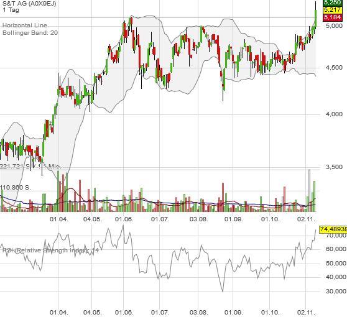This screenshot has height=317, width=347.
Task: Click the yellow RSI value 74,48938 tag
Action: coord(333,229)
